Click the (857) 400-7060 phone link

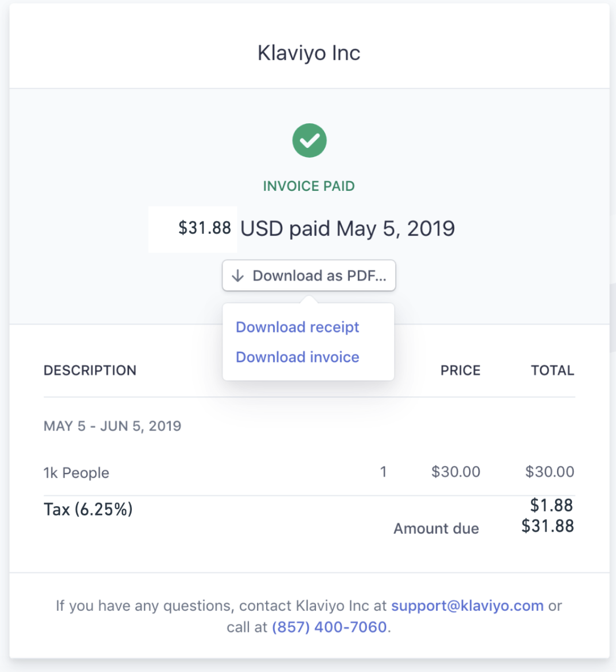point(329,627)
